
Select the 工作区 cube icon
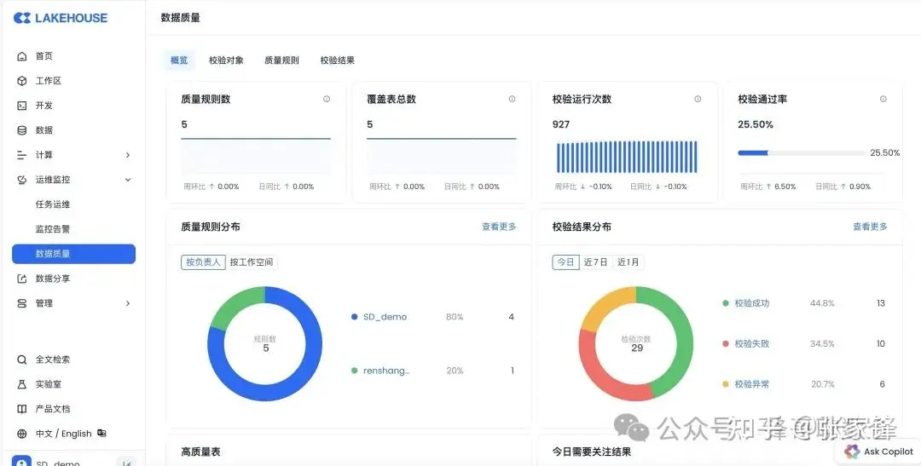pyautogui.click(x=21, y=81)
